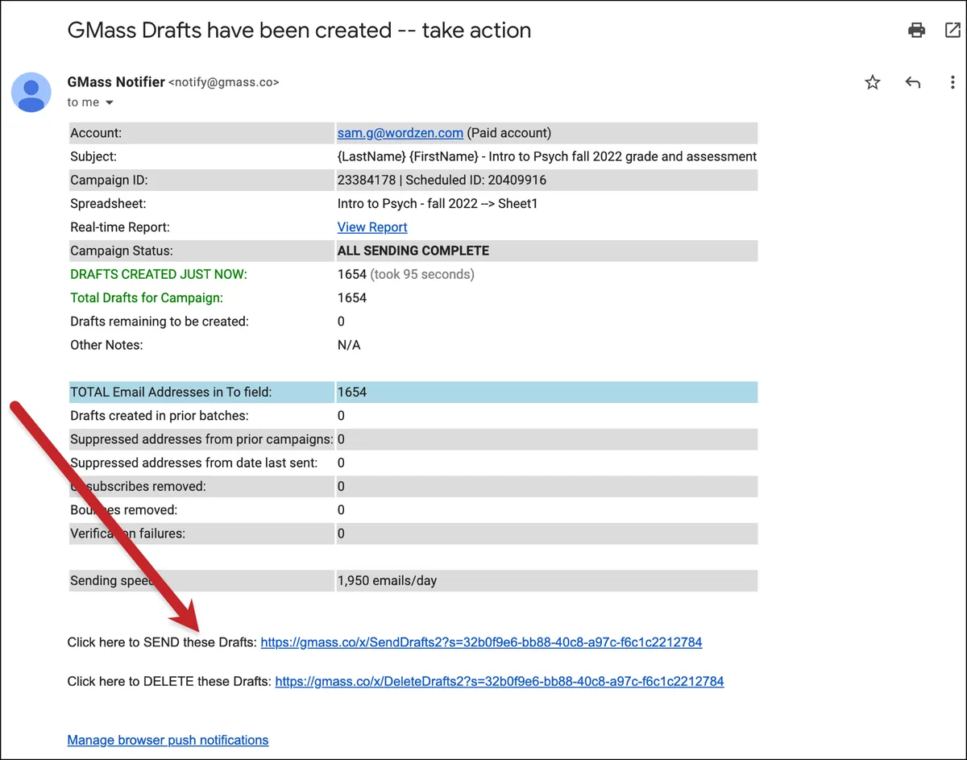
Task: Open the email in a new window
Action: click(x=952, y=31)
